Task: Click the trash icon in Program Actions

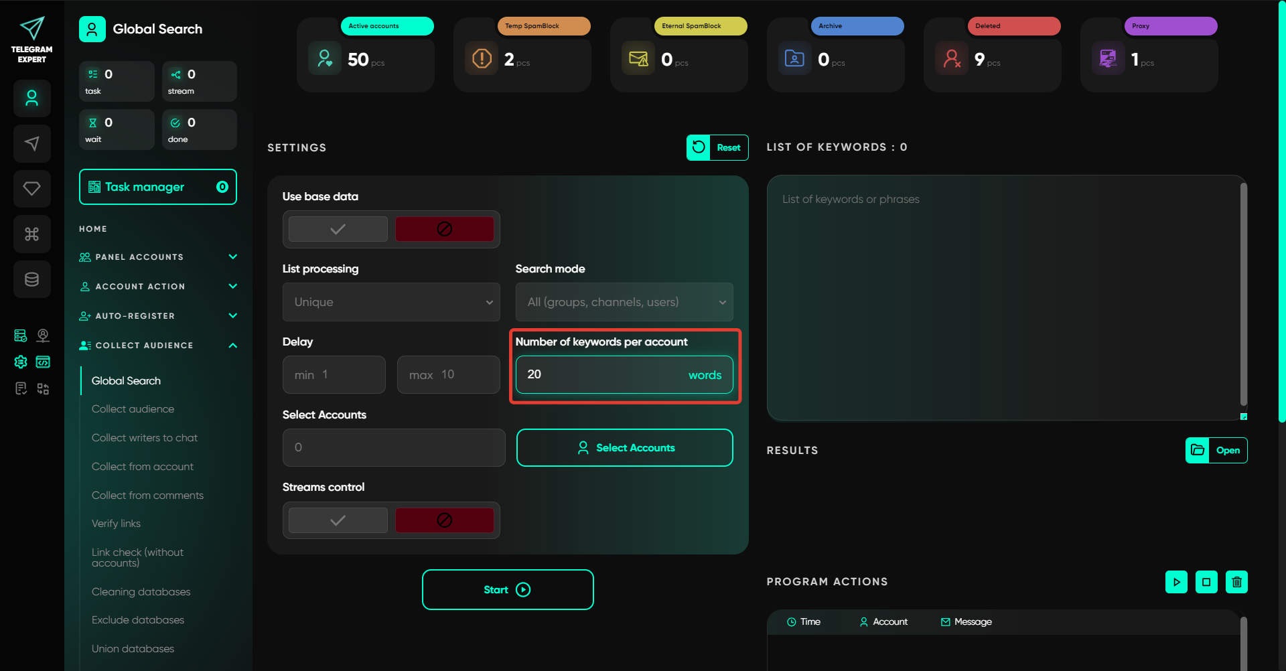Action: pyautogui.click(x=1236, y=582)
